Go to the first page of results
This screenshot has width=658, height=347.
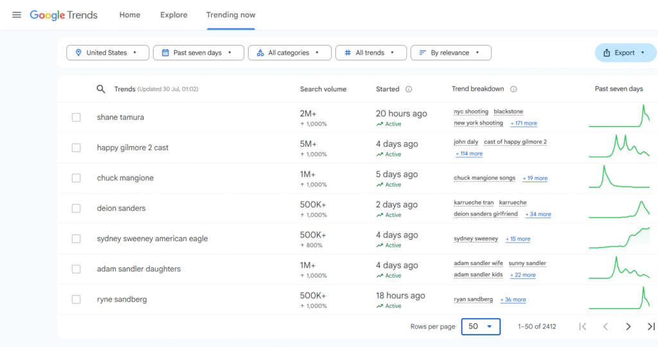pos(582,326)
